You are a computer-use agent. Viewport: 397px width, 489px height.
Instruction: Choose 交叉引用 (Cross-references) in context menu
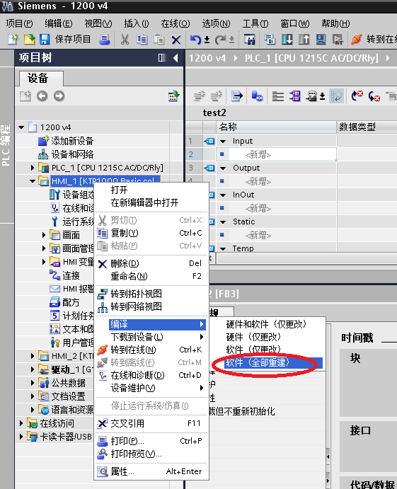pos(150,423)
